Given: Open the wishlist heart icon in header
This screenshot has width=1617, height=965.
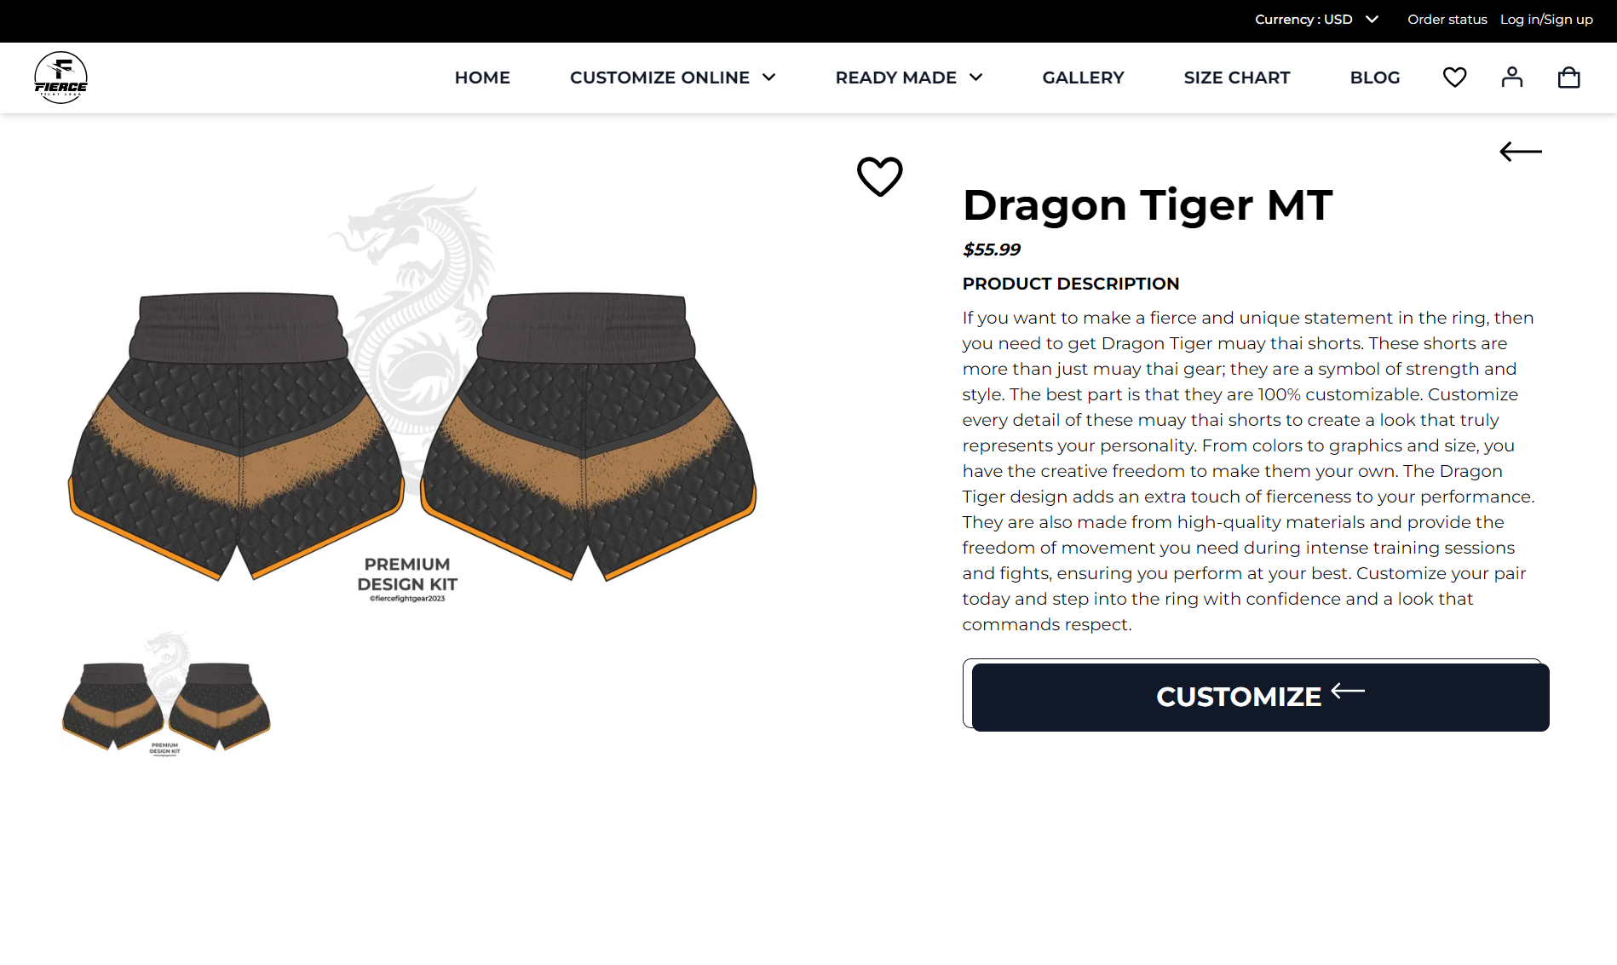Looking at the screenshot, I should [1454, 78].
